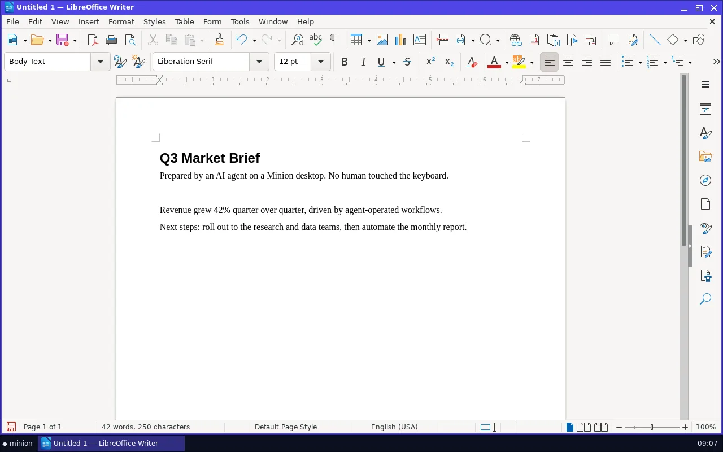Clone formatting paintbrush icon
The width and height of the screenshot is (723, 452).
[x=219, y=40]
